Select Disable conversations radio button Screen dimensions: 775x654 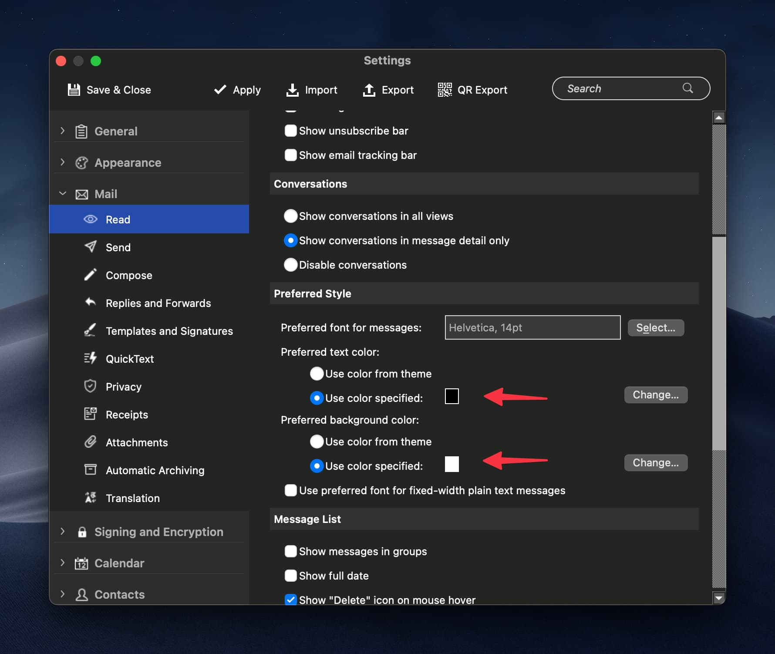290,265
